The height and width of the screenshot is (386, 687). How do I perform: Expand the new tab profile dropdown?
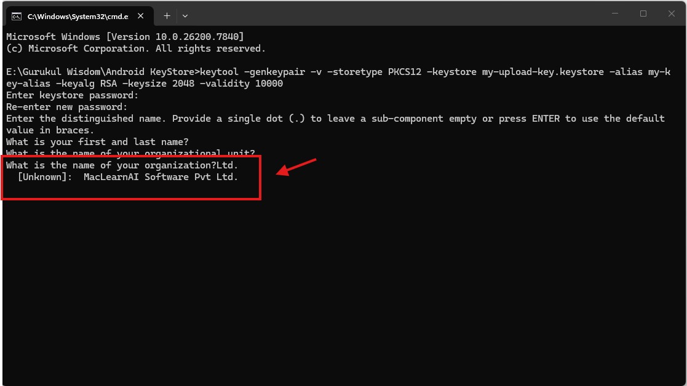[185, 16]
